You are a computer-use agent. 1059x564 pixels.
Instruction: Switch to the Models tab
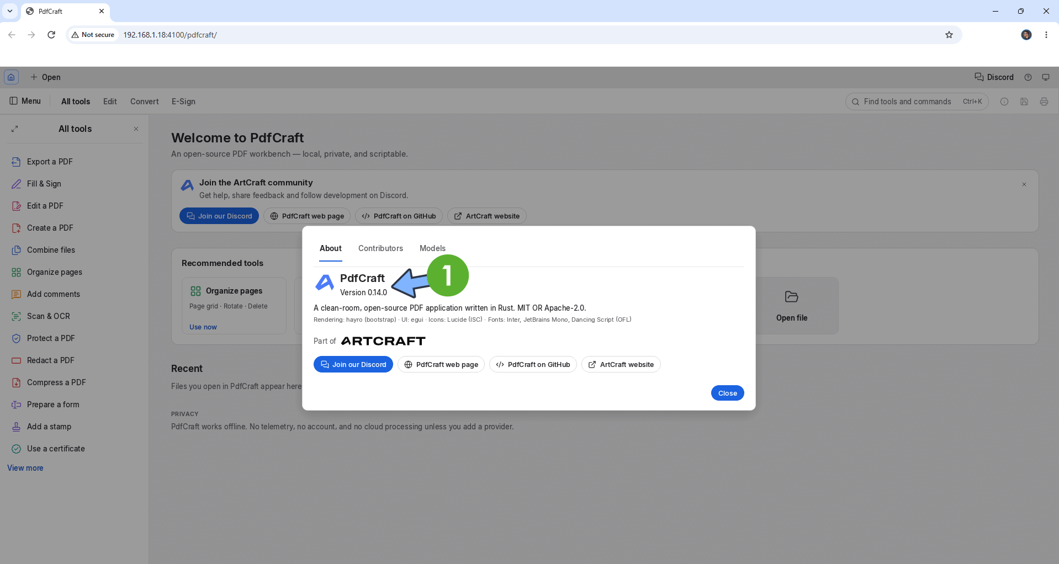coord(432,248)
